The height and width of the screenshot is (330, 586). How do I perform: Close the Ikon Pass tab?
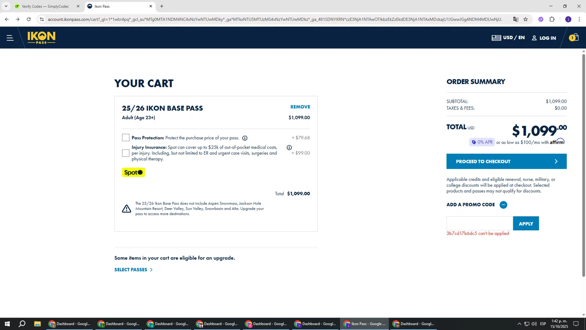(151, 6)
